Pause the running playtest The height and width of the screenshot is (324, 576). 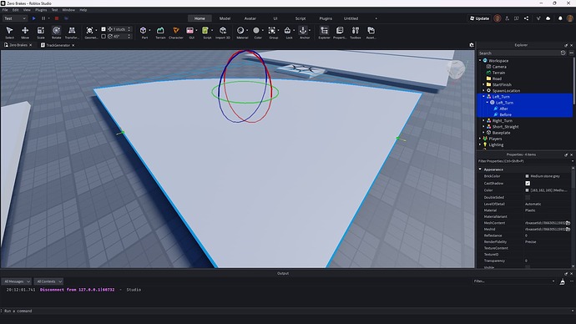coord(43,18)
